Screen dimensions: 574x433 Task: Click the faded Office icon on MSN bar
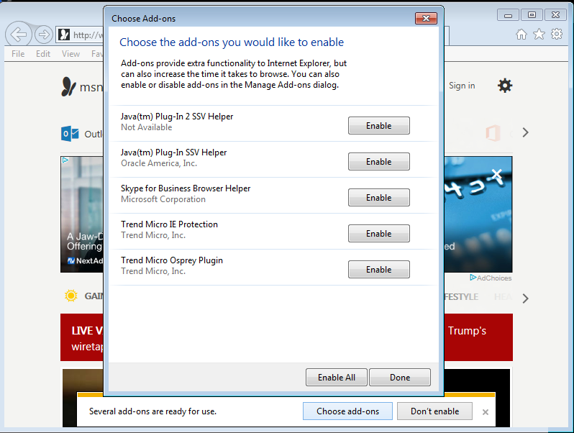pyautogui.click(x=493, y=132)
